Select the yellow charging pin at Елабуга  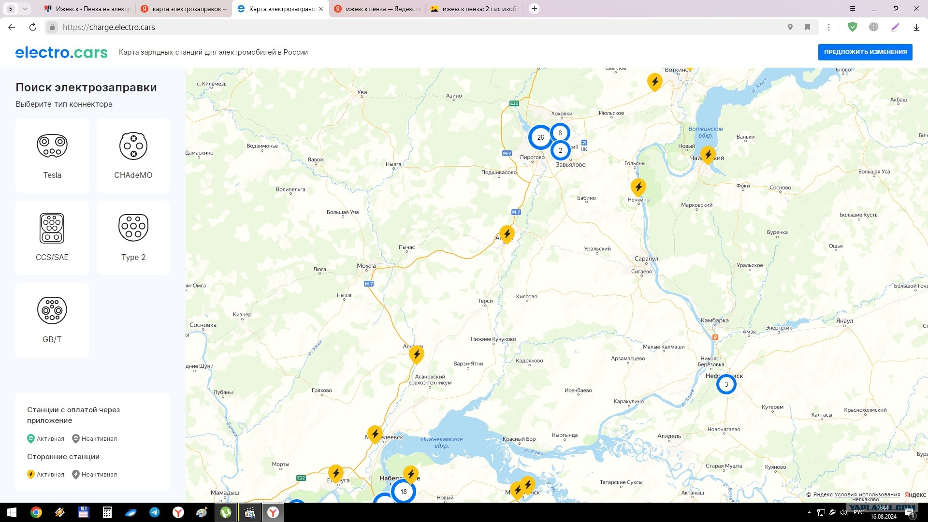[x=336, y=474]
